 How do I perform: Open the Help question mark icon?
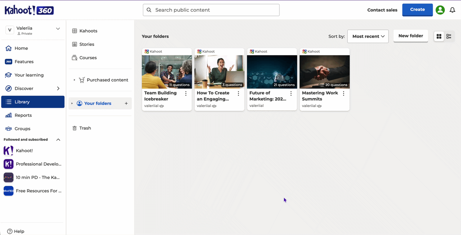(x=10, y=231)
